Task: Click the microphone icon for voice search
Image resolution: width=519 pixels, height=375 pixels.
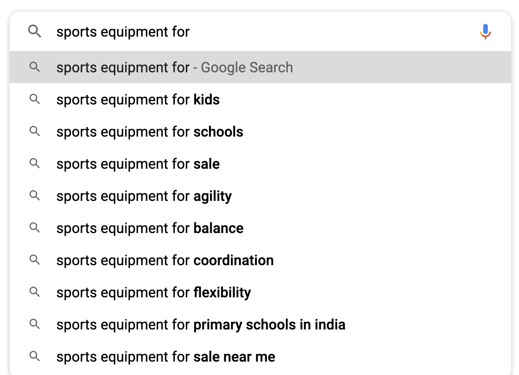Action: (485, 31)
